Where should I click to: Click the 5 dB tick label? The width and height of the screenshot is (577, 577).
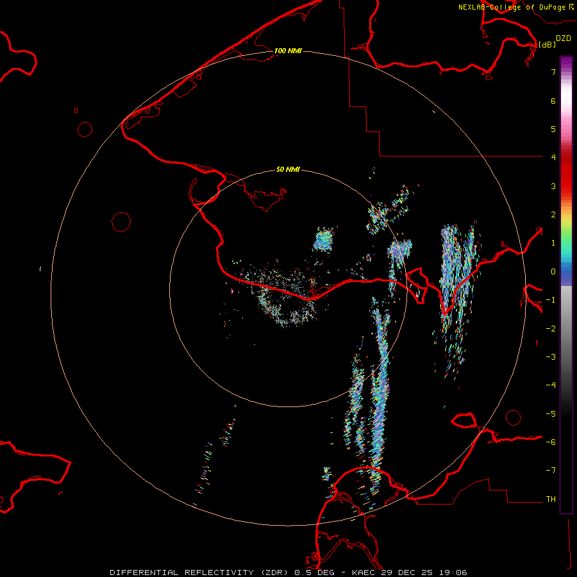(x=553, y=129)
